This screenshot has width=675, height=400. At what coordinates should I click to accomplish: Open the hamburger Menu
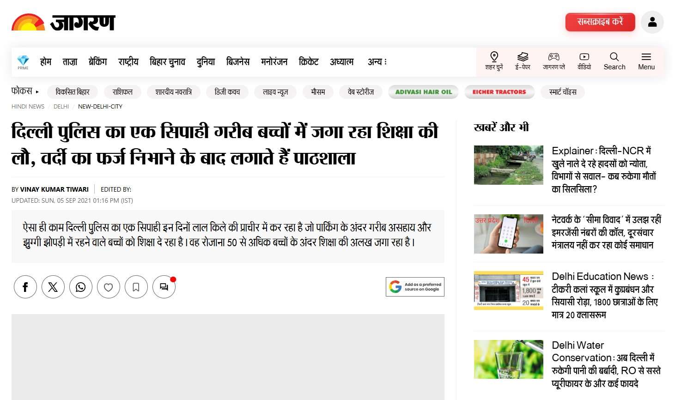[x=646, y=61]
